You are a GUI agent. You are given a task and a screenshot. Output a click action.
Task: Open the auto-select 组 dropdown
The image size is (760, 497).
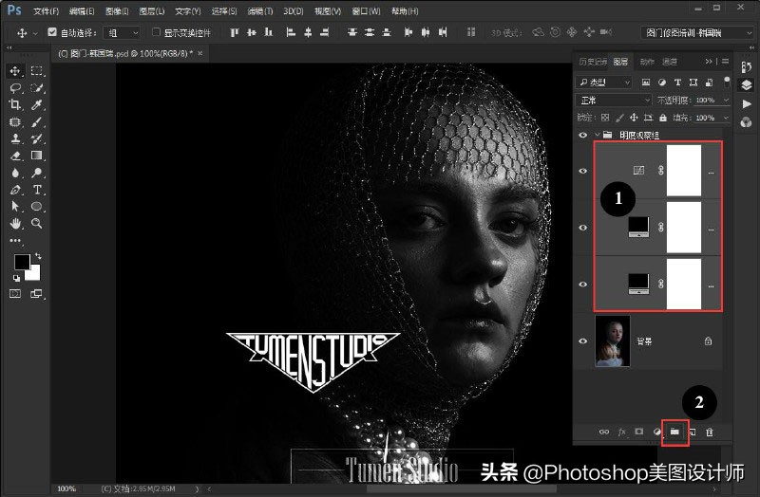click(122, 32)
